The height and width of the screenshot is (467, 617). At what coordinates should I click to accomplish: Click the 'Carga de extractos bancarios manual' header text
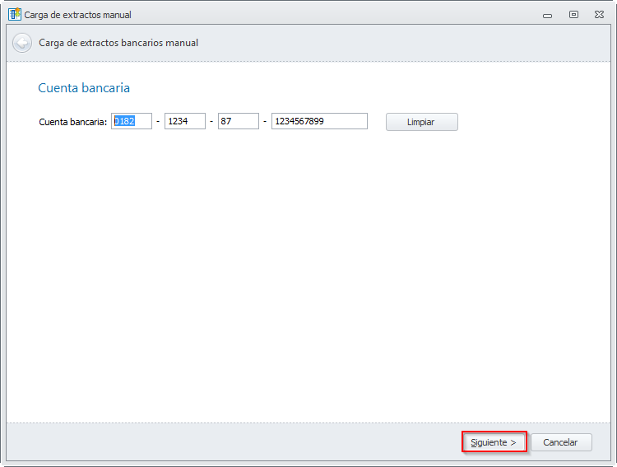pos(118,43)
